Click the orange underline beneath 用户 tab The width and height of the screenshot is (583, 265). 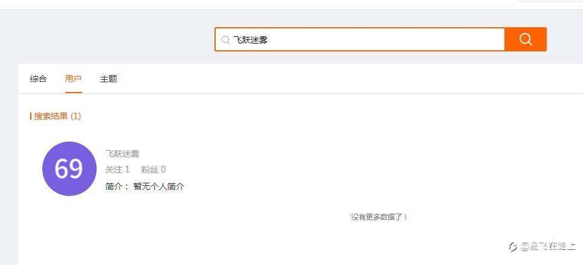coord(73,92)
